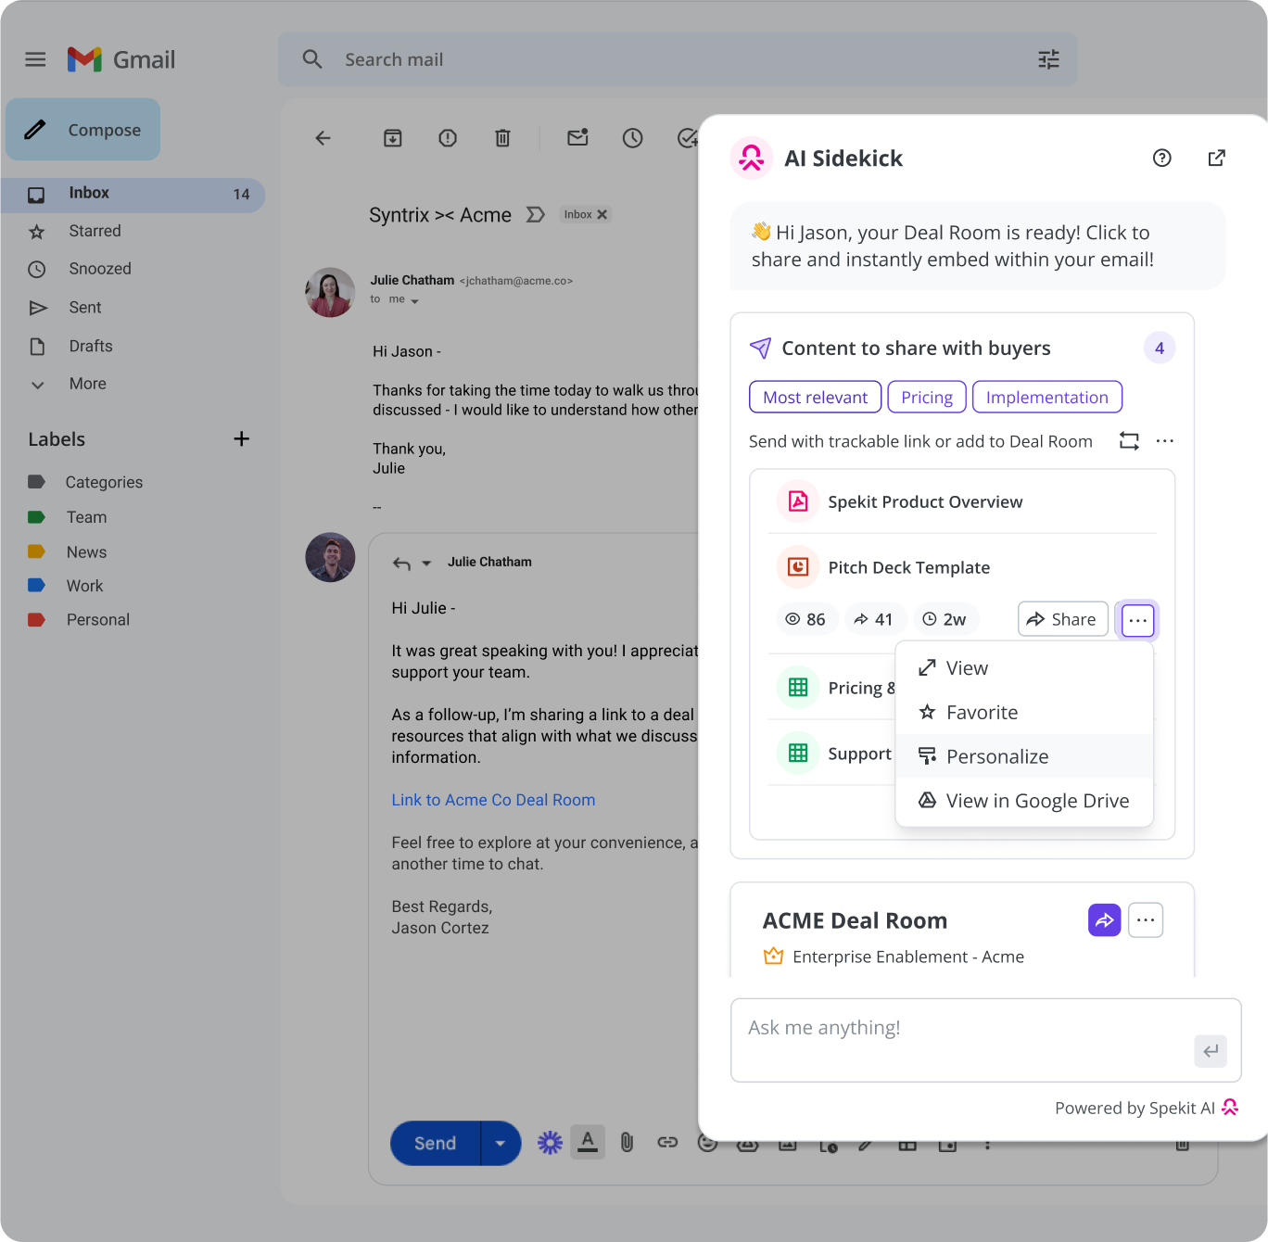Pop out AI Sidekick in new window
The width and height of the screenshot is (1268, 1242).
pyautogui.click(x=1217, y=158)
